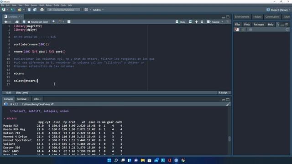Open the Edit menu
Image resolution: width=292 pixels, height=164 pixels.
[x=8, y=5]
